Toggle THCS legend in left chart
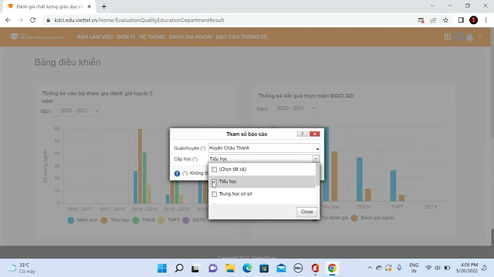 (144, 220)
